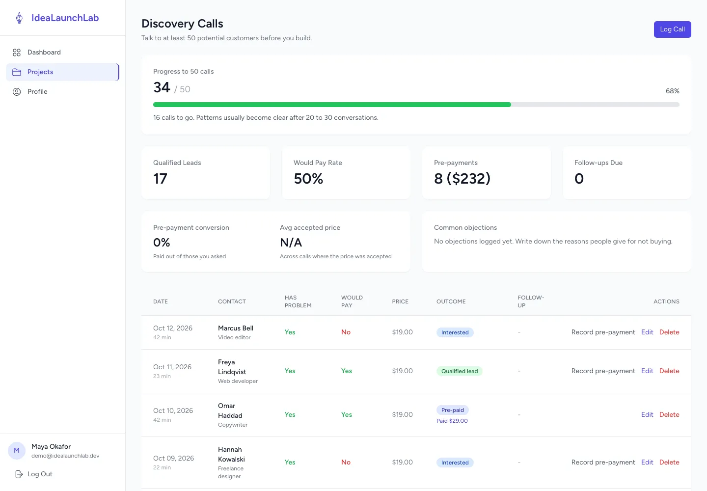Click the Follow-ups Due value 0

(579, 179)
